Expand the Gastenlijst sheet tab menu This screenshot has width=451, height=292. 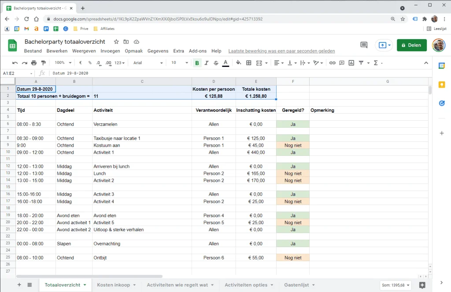click(314, 285)
